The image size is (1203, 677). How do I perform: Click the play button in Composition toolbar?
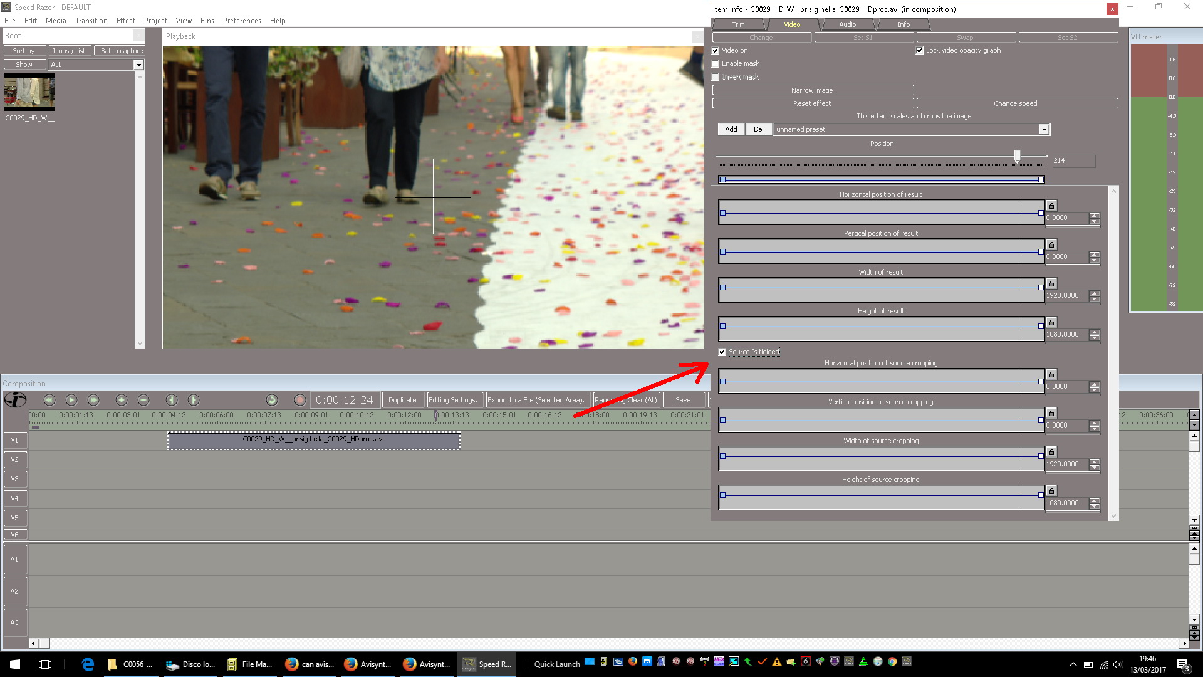(71, 400)
